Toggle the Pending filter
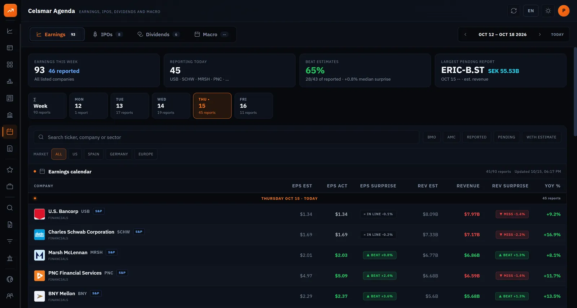Screen dimensions: 577x308 click(507, 137)
